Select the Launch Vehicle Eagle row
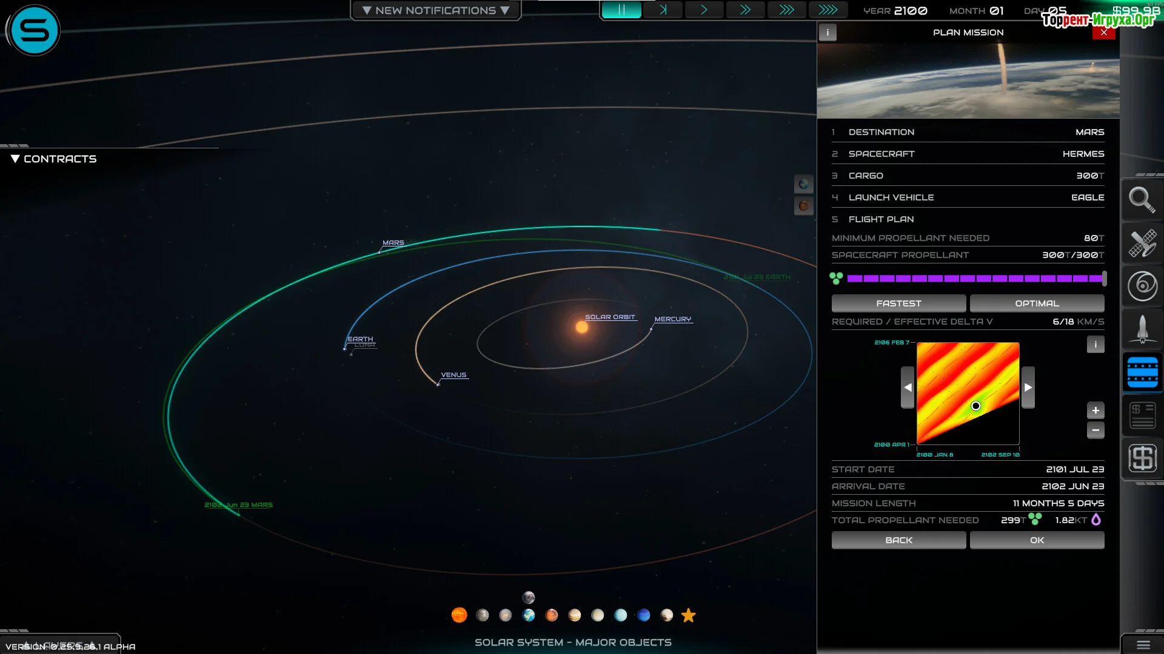 (968, 197)
